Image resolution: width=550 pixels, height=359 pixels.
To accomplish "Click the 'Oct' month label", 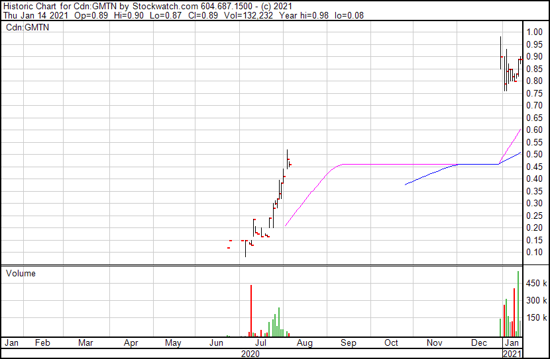I will pos(391,342).
